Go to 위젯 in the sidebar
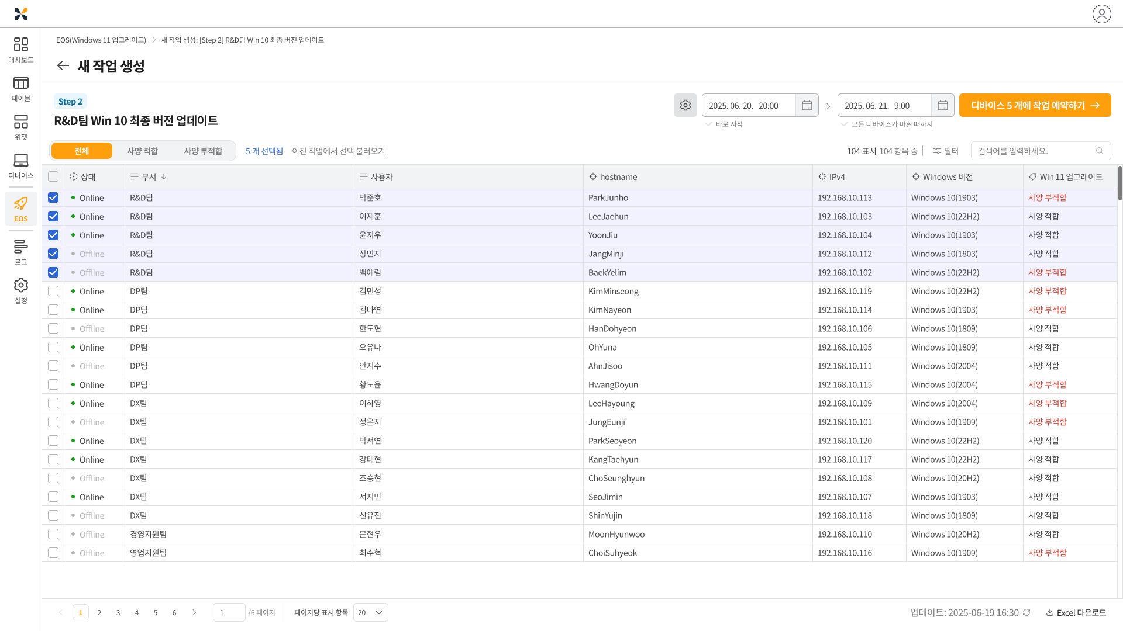1123x631 pixels. (x=20, y=127)
